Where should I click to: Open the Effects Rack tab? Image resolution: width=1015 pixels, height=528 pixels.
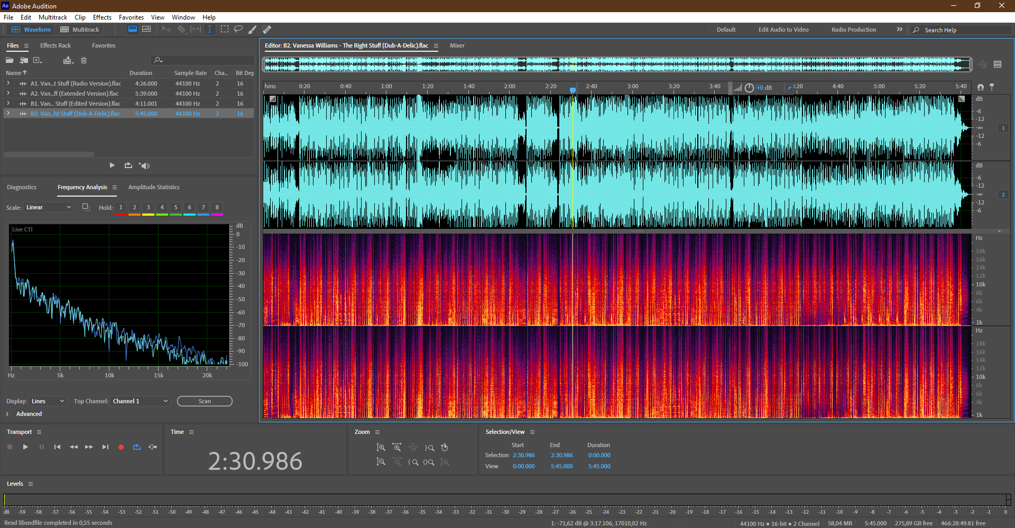point(56,45)
